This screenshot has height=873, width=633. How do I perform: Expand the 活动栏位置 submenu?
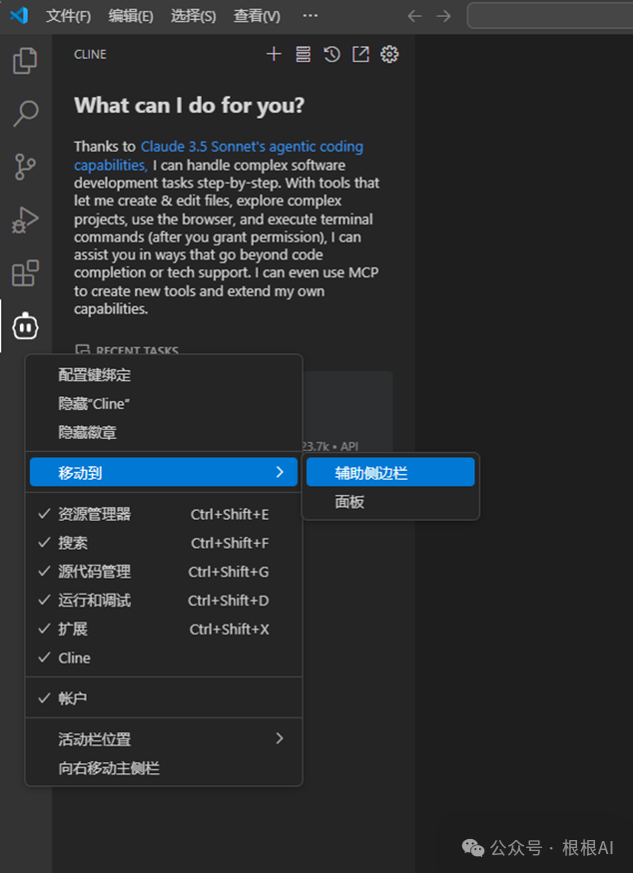(x=164, y=739)
